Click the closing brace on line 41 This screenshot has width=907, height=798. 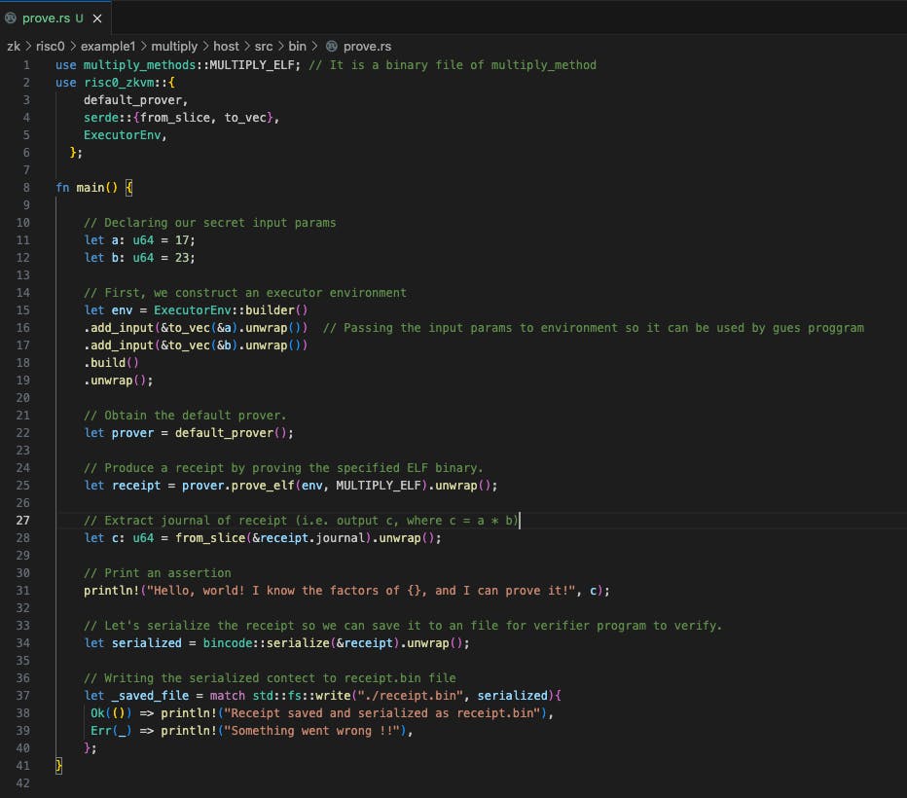(x=58, y=766)
